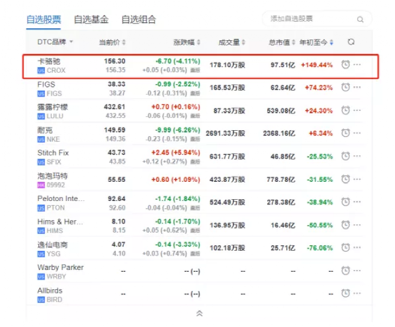Screen dimensions: 395x327
Task: Open the Peloton Inte... stock name
Action: [x=61, y=199]
